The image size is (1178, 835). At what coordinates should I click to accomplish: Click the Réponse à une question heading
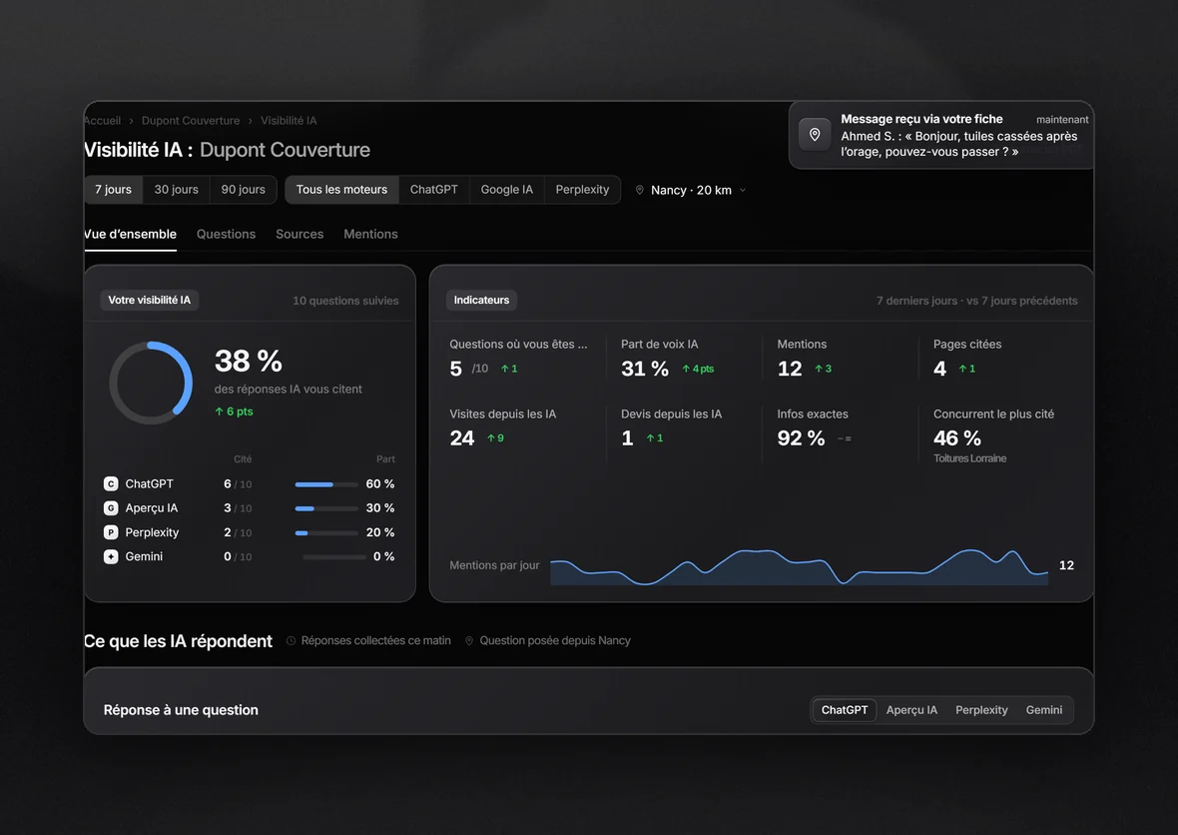click(x=181, y=710)
